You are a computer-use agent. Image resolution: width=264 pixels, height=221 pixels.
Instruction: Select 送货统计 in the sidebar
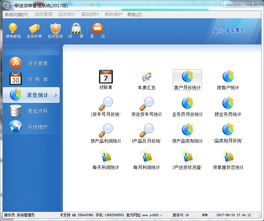pyautogui.click(x=31, y=95)
